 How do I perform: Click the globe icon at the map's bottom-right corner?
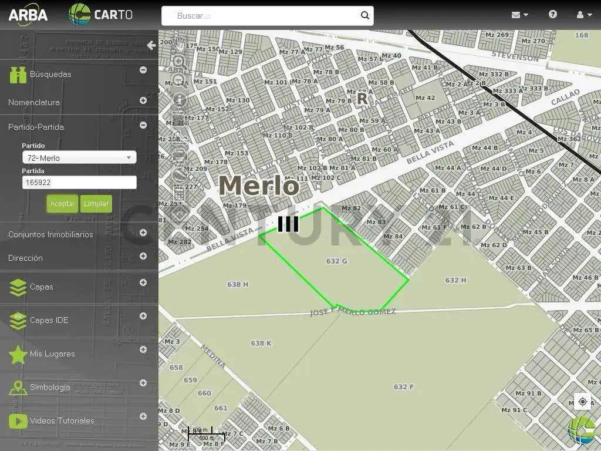[x=582, y=432]
